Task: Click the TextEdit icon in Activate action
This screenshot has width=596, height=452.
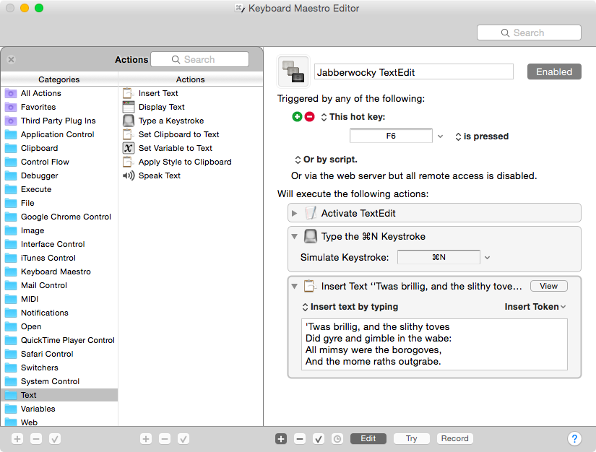Action: tap(311, 213)
